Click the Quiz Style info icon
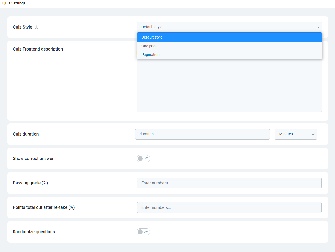 tap(36, 27)
